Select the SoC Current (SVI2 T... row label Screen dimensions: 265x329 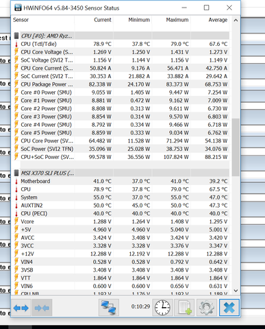coord(47,76)
